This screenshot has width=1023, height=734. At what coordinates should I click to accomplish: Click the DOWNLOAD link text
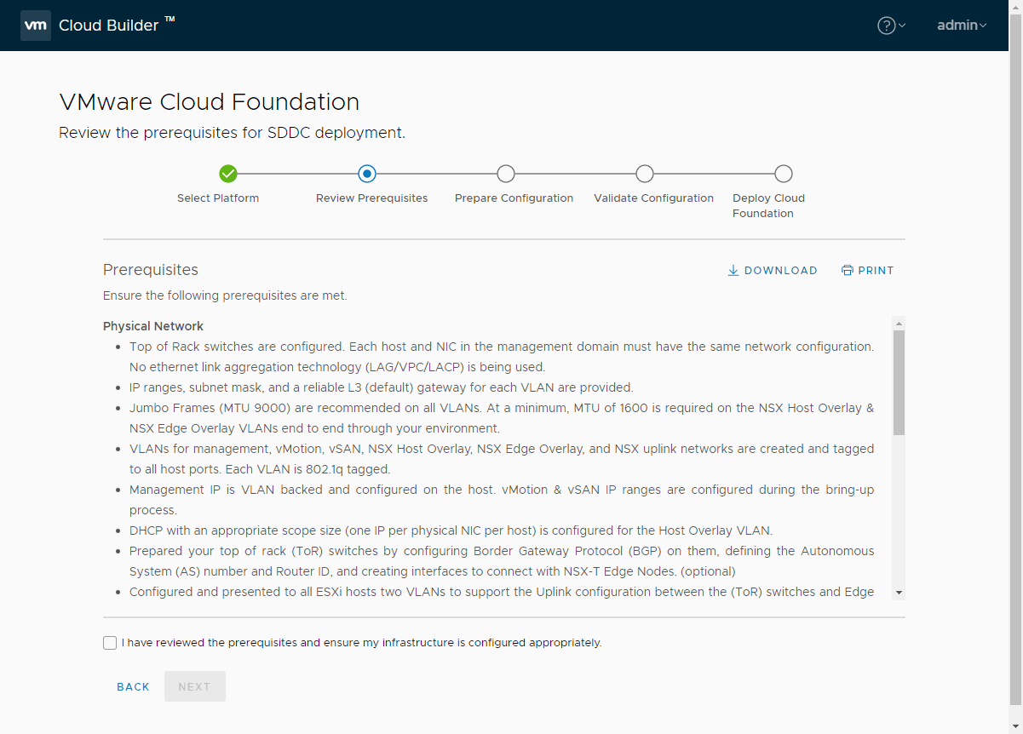pyautogui.click(x=780, y=271)
